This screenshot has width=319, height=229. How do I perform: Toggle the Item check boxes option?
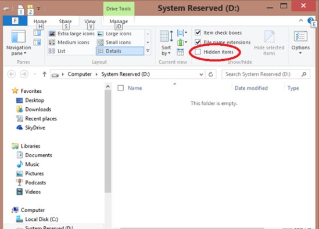218,32
